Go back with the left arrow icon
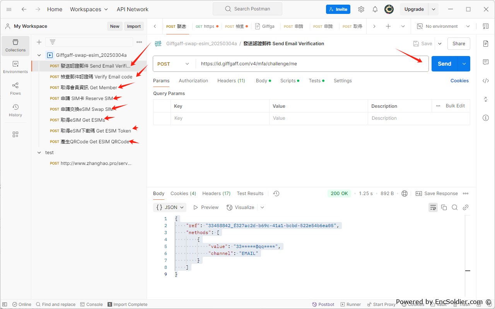The height and width of the screenshot is (309, 495). pyautogui.click(x=24, y=9)
